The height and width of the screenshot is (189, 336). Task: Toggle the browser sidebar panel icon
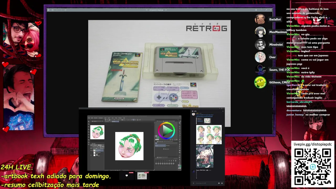[52, 10]
